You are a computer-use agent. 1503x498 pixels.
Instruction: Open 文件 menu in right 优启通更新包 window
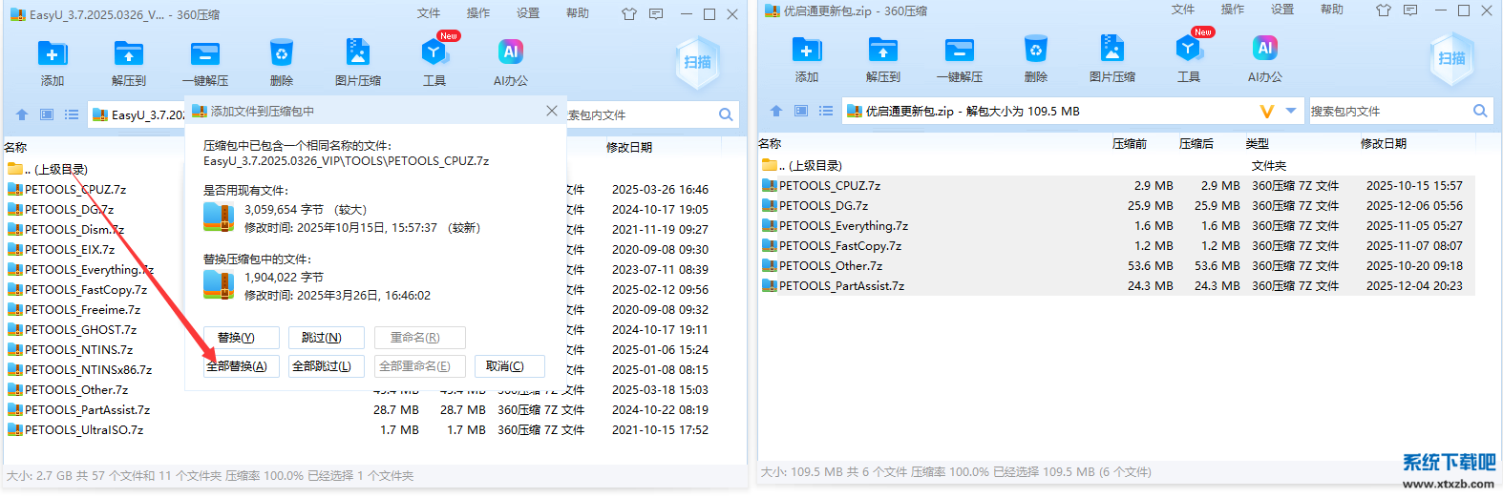coord(1183,10)
